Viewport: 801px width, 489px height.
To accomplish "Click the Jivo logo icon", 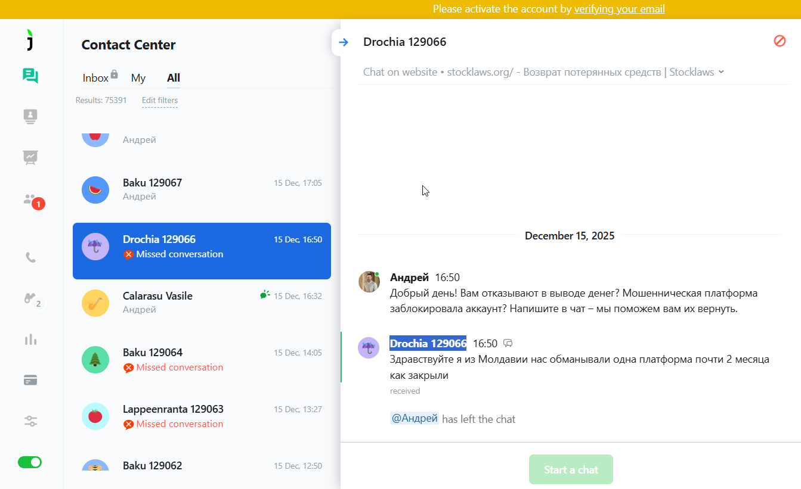I will coord(30,39).
